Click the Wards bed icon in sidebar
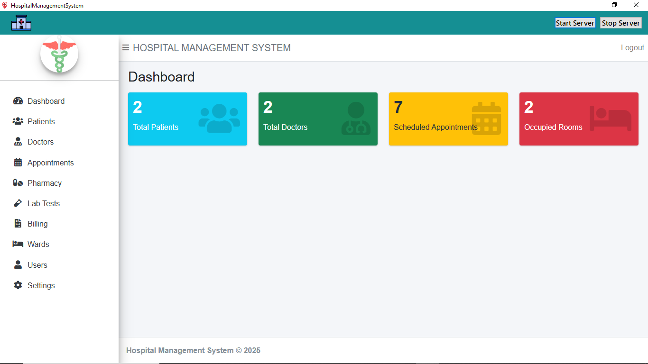 click(x=18, y=244)
